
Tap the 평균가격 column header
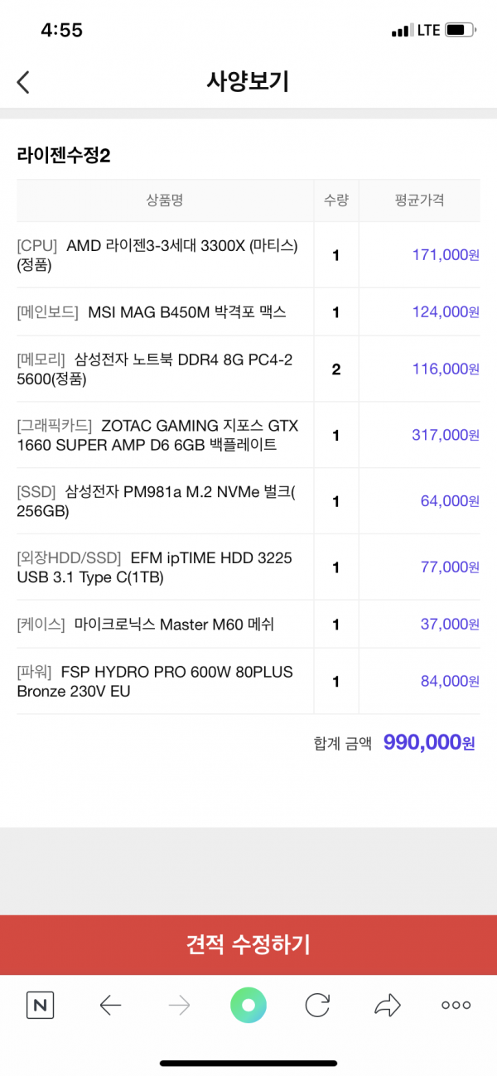point(420,200)
